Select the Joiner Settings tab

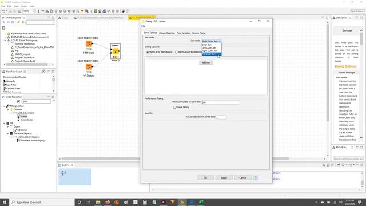[x=150, y=33]
